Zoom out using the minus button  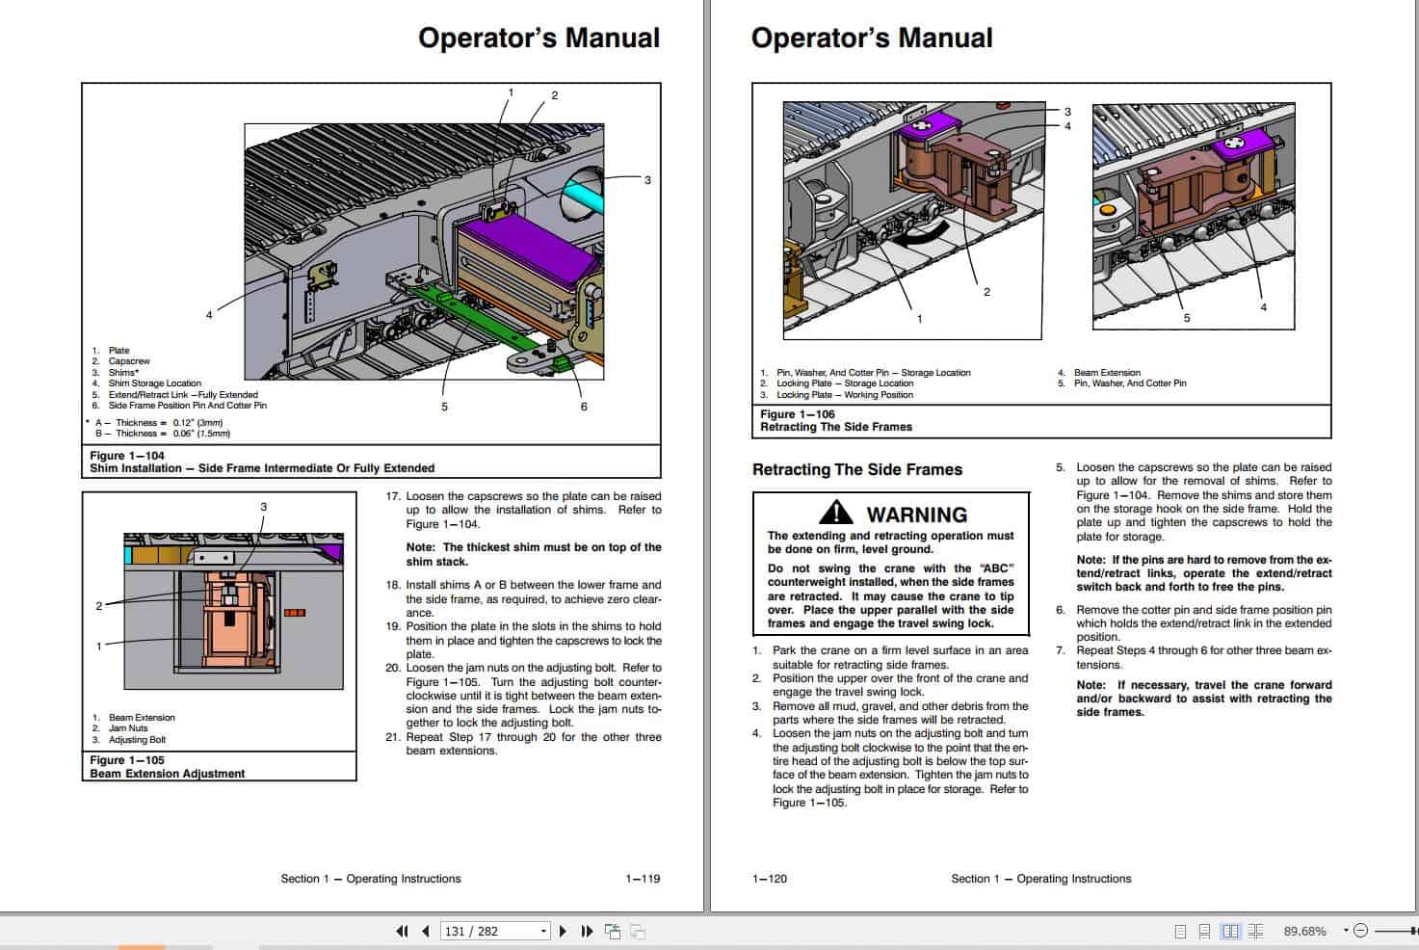pos(1360,931)
